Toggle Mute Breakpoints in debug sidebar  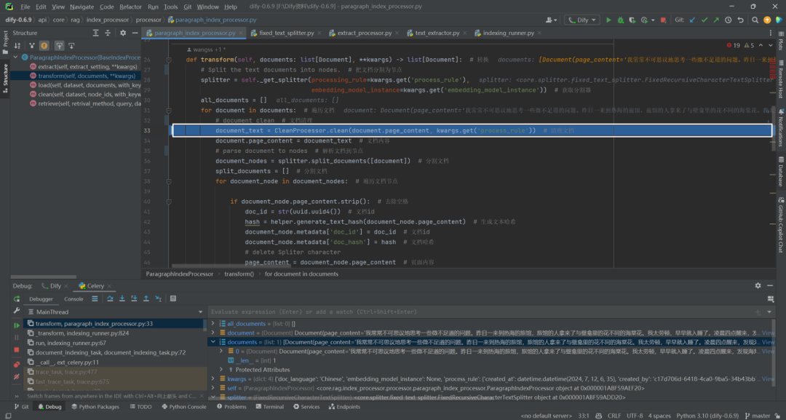[17, 376]
